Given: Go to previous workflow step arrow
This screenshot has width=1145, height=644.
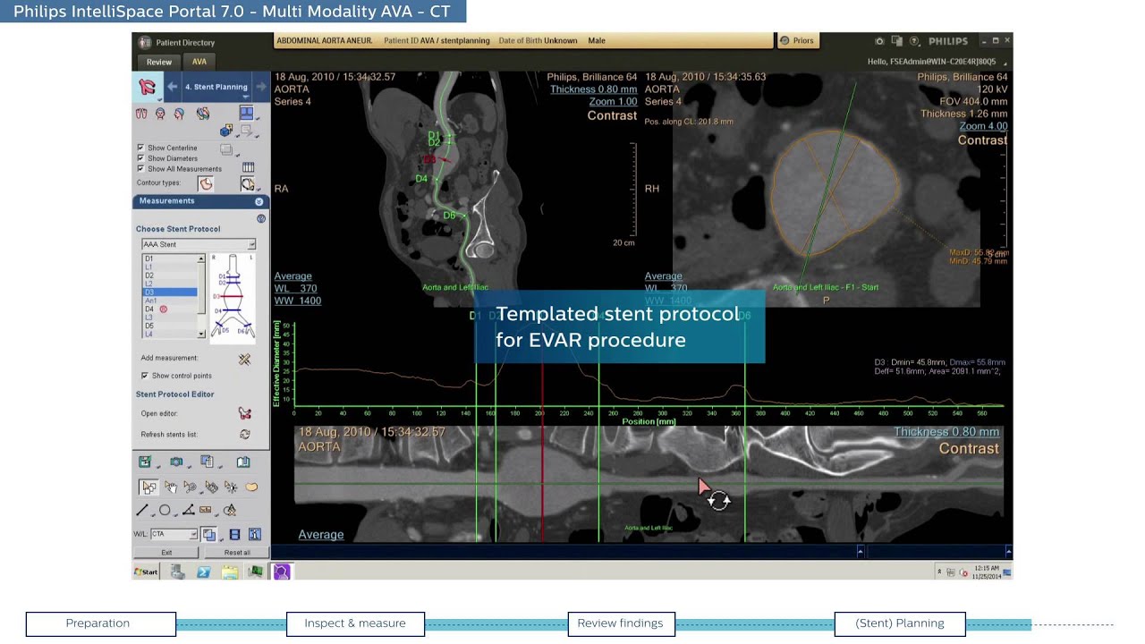Looking at the screenshot, I should (173, 87).
